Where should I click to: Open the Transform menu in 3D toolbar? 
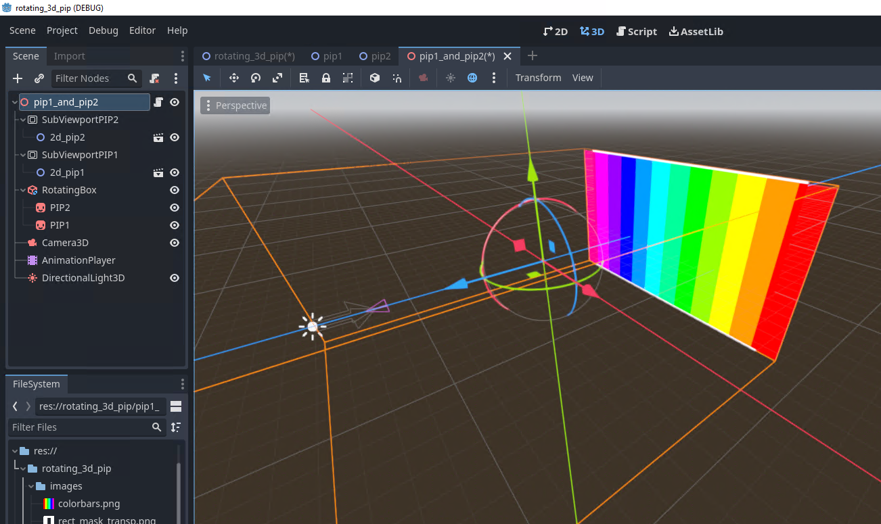tap(539, 78)
